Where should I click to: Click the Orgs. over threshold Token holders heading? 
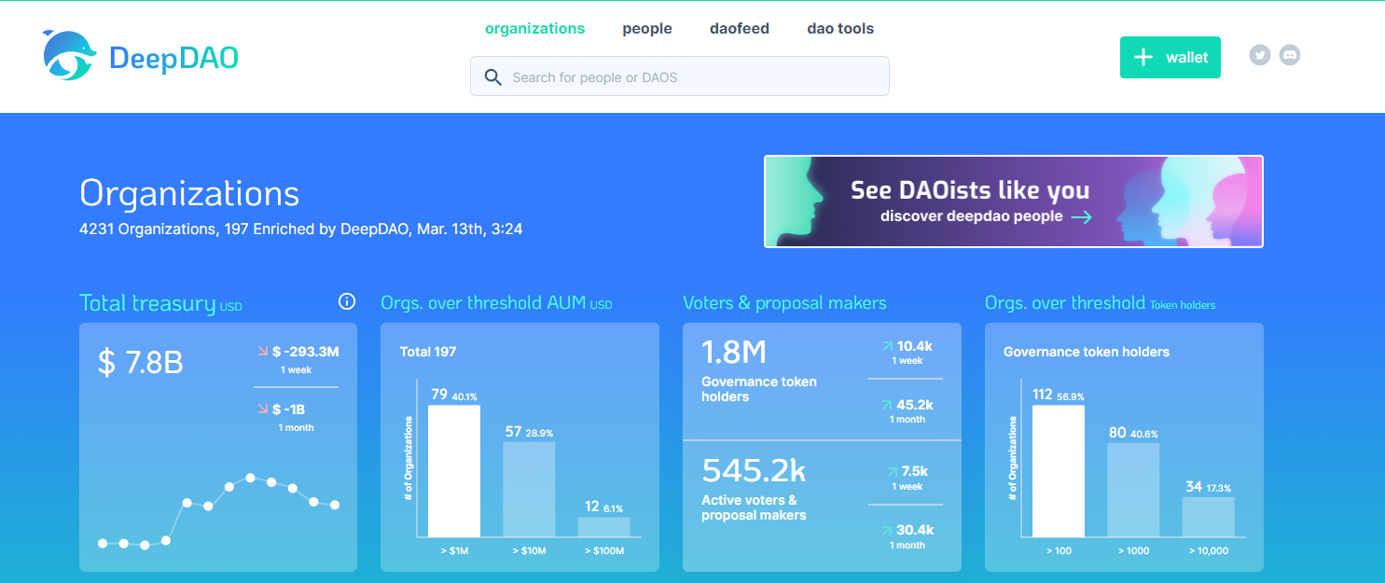pyautogui.click(x=1101, y=303)
